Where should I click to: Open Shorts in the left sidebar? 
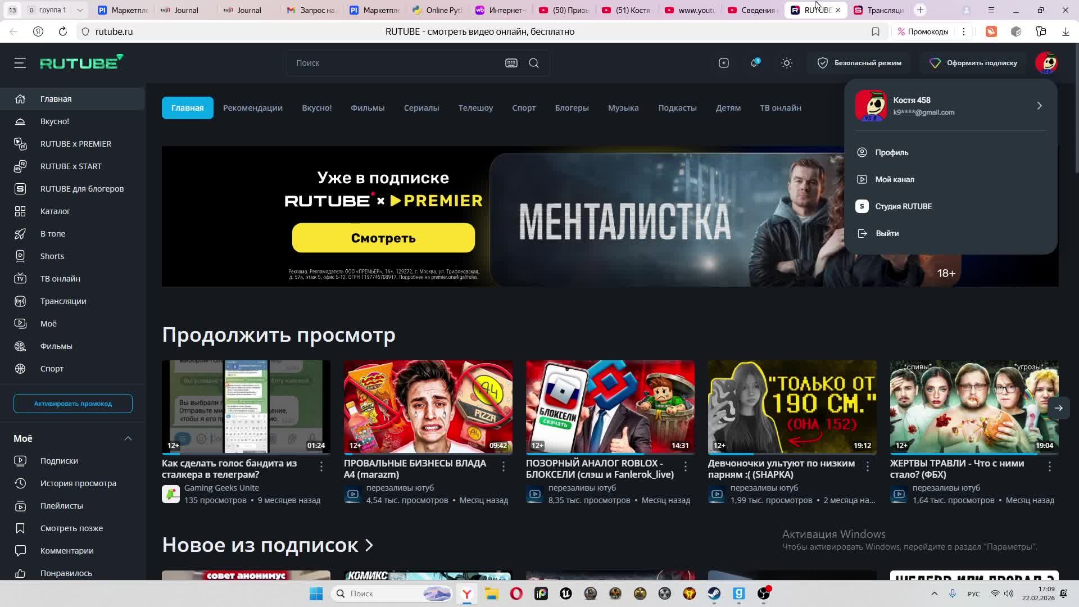coord(52,256)
